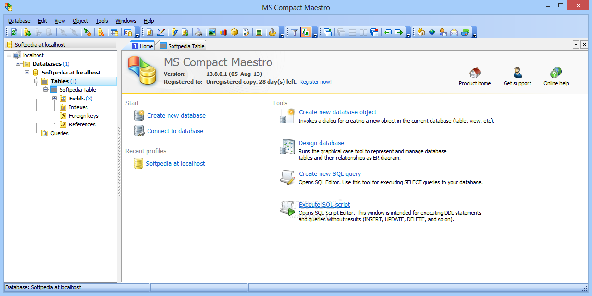The width and height of the screenshot is (592, 296).
Task: Click the open envelope mail icon in the toolbar
Action: pyautogui.click(x=454, y=32)
